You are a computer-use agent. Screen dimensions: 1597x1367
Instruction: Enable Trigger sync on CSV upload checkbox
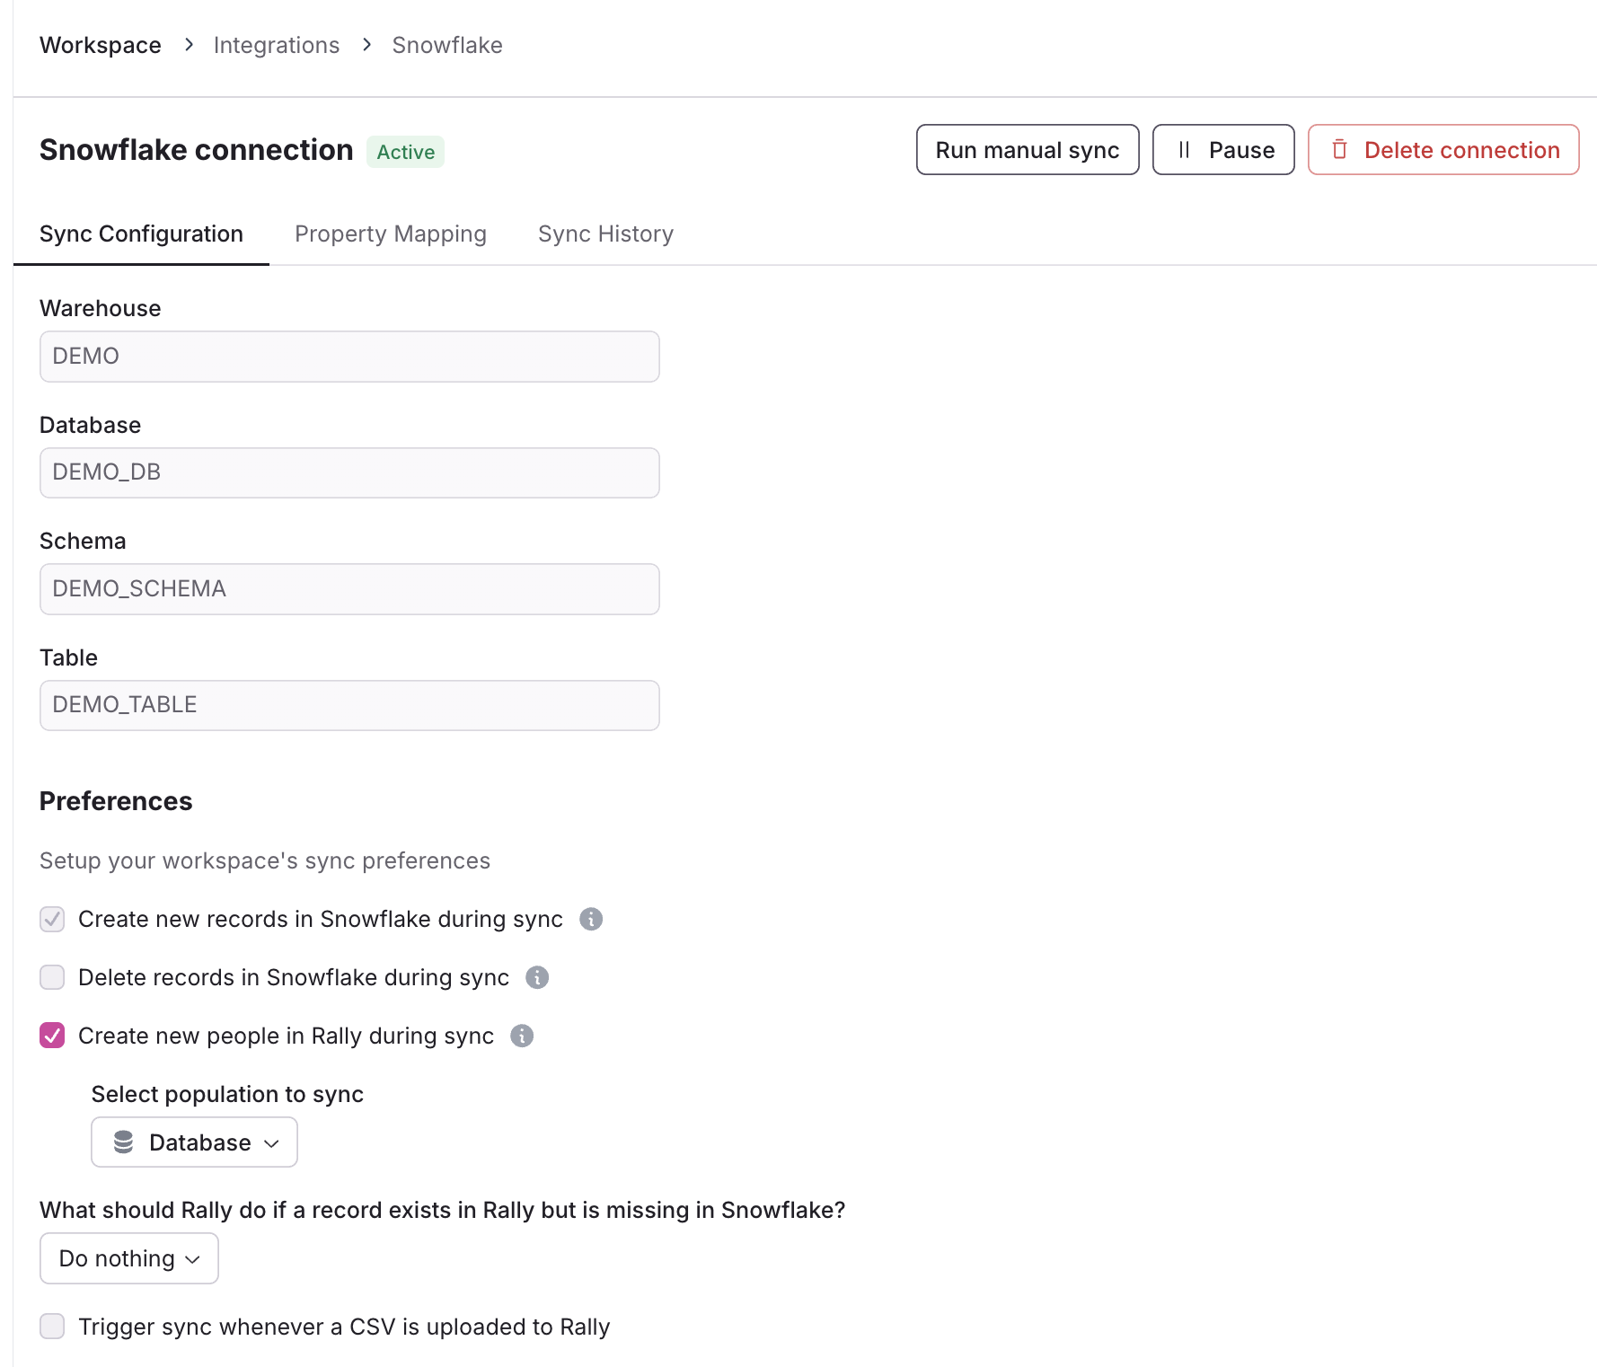click(x=52, y=1327)
